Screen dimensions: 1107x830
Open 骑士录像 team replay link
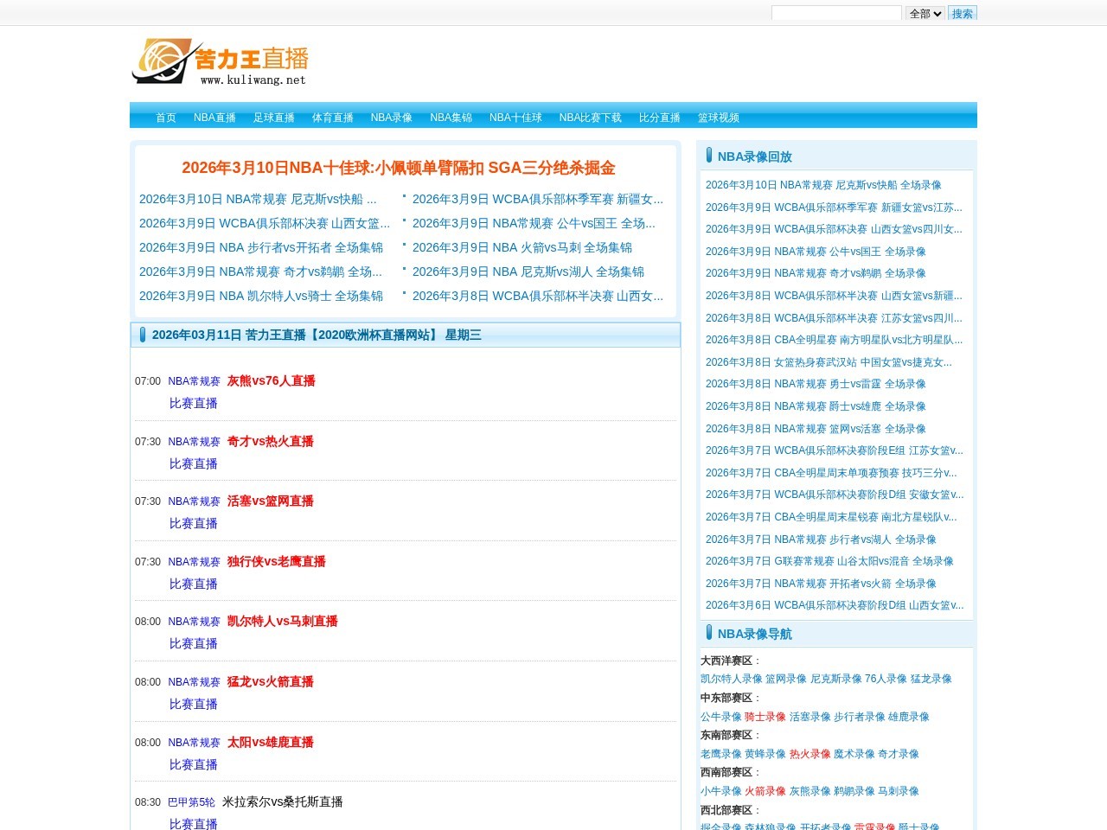(x=765, y=717)
